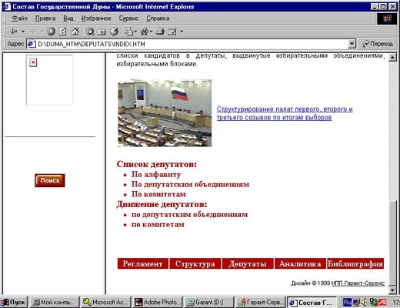The width and height of the screenshot is (400, 308).
Task: Click the Print toolbar icon
Action: click(160, 32)
